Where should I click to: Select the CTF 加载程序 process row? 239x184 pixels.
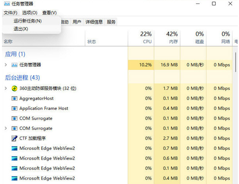click(x=117, y=138)
